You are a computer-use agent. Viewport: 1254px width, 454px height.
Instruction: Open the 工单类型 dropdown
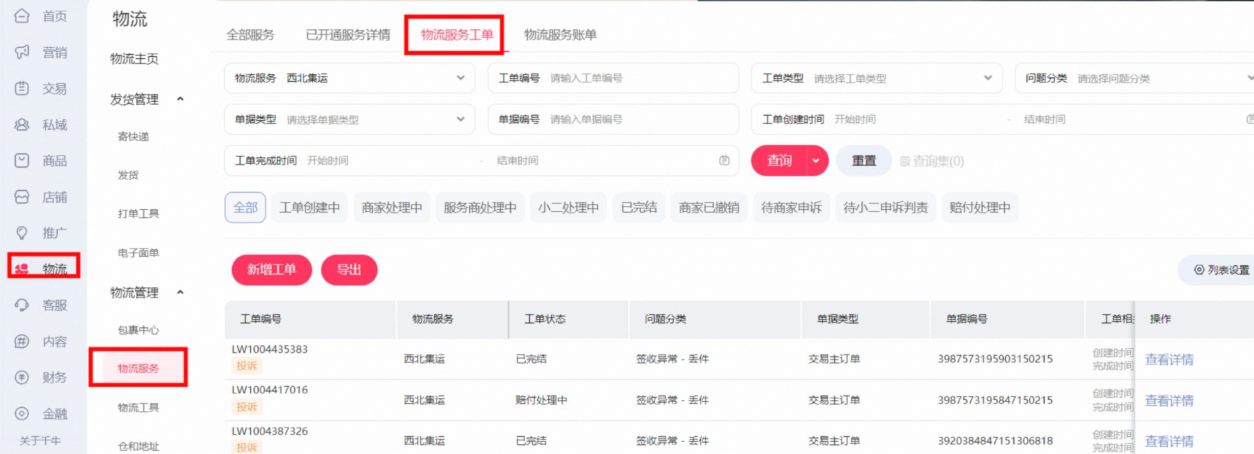pyautogui.click(x=877, y=78)
